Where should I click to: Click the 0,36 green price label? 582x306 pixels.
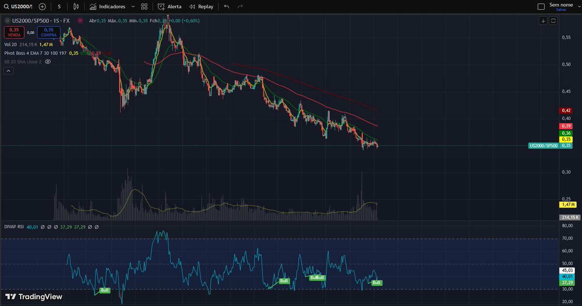(x=566, y=133)
